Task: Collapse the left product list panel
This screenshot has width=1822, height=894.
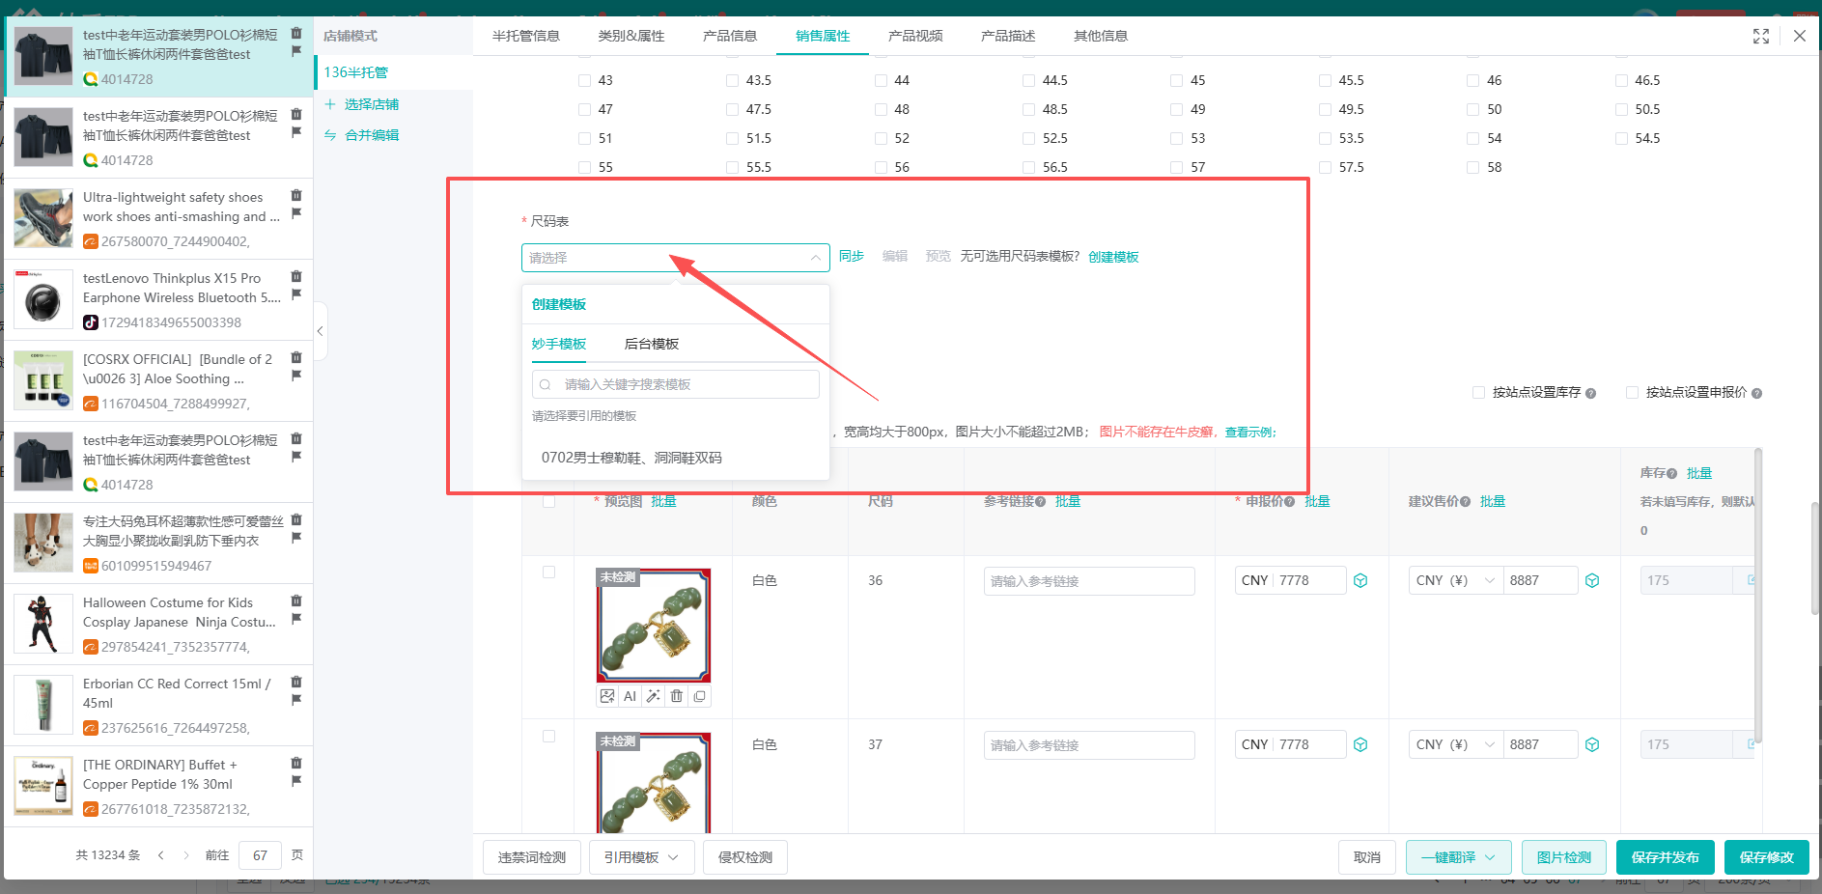Action: click(x=321, y=331)
